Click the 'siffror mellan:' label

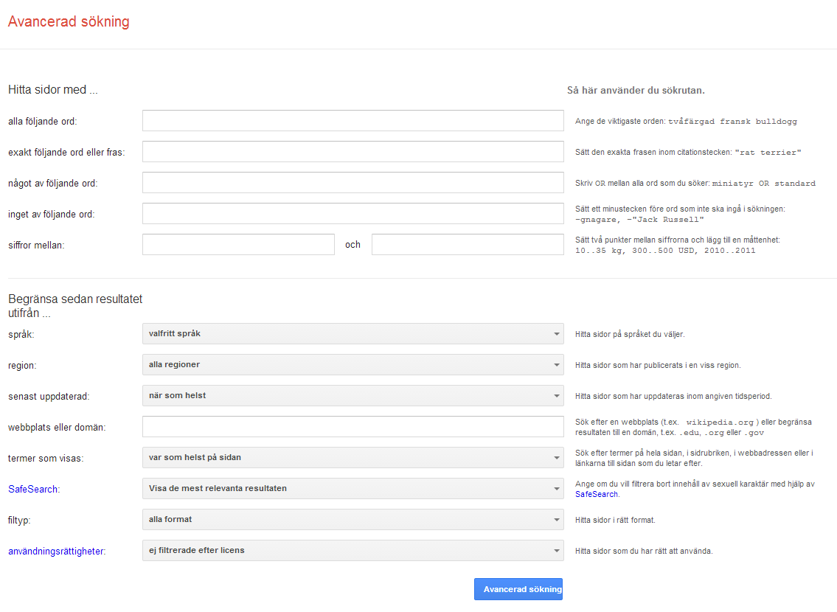tap(35, 246)
